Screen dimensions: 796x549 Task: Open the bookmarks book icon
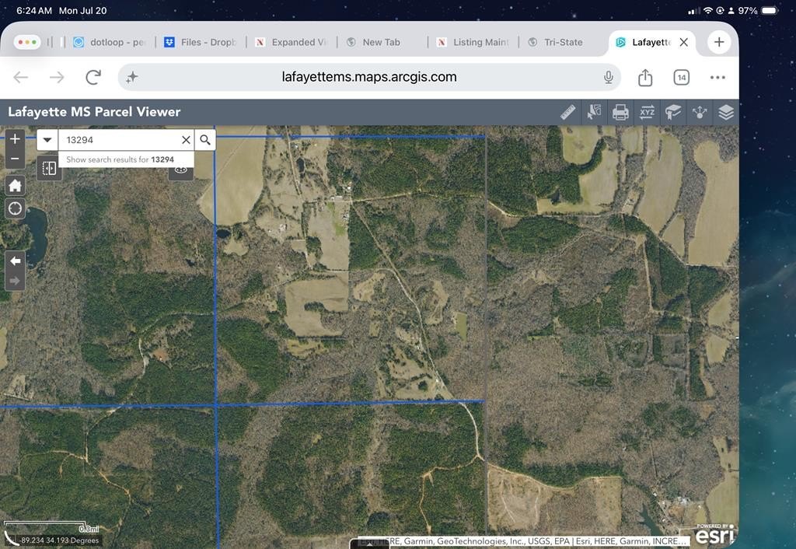[673, 112]
